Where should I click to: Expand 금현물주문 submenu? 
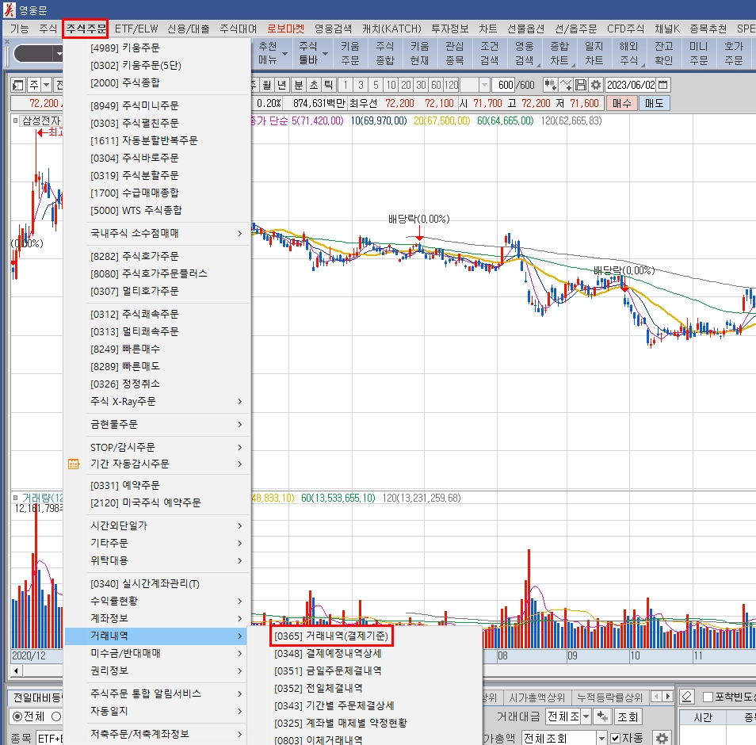click(x=157, y=424)
